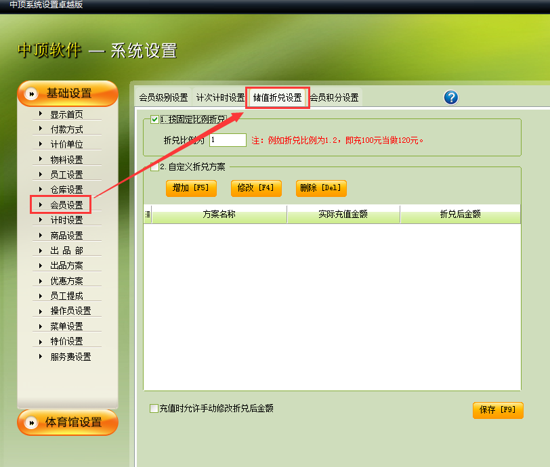Click the triangle arrow beside 商品设置
The image size is (550, 467).
coord(41,236)
